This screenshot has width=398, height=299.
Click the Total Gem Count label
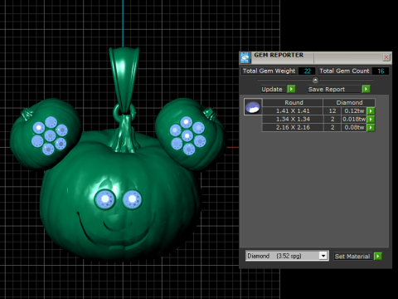(344, 71)
